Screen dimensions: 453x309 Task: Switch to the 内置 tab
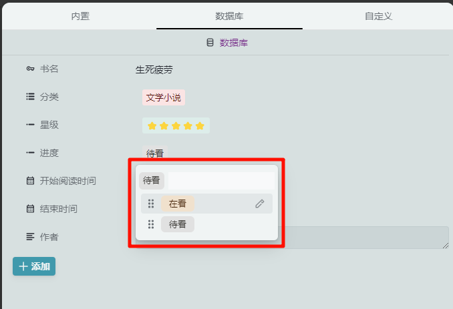(x=80, y=16)
